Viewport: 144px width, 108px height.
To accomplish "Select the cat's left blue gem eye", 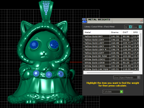I will (x=34, y=45).
